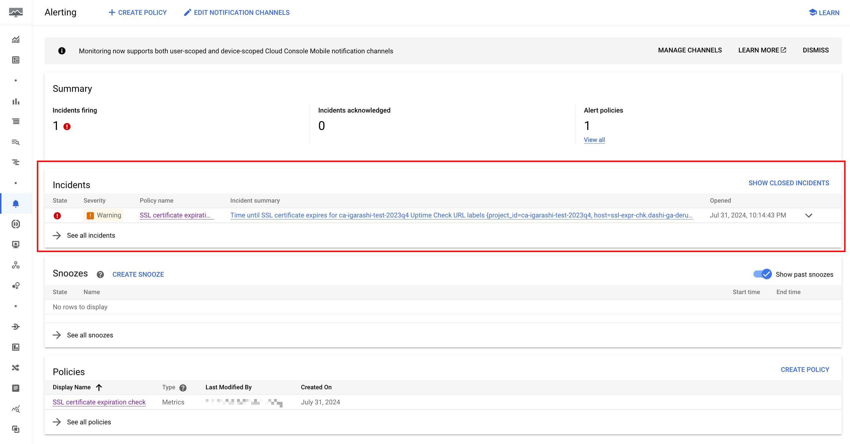Viewport: 850px width, 444px height.
Task: Toggle the Show past snoozes switch
Action: [762, 274]
